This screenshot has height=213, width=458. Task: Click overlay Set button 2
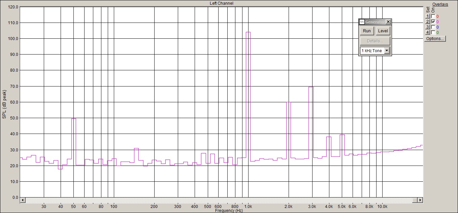pyautogui.click(x=428, y=22)
